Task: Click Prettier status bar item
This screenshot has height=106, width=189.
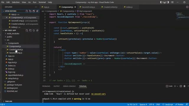Action: (179, 105)
